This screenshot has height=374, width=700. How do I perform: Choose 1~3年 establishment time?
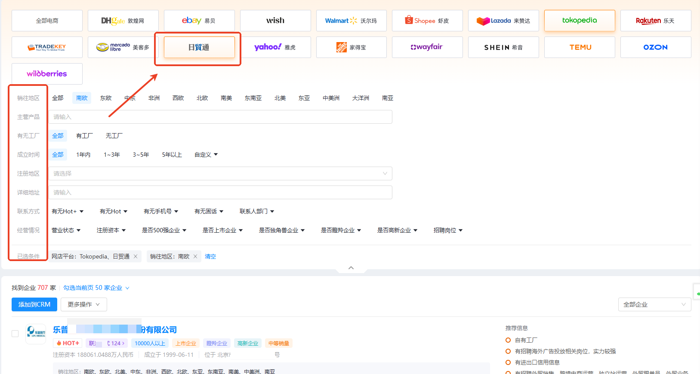111,155
